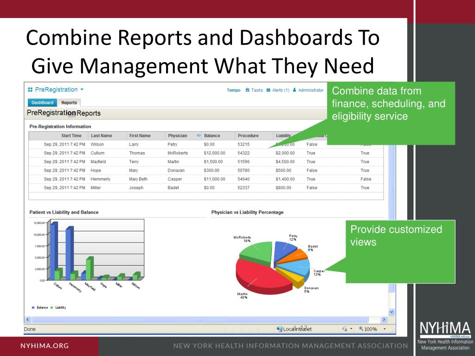Switch to the DashBoard tab
475x356 pixels.
(x=42, y=102)
